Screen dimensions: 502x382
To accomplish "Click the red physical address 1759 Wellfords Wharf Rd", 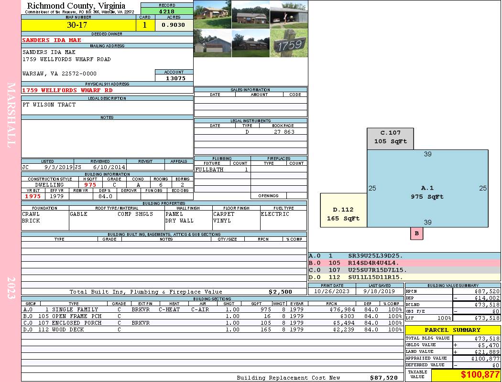I will (67, 90).
